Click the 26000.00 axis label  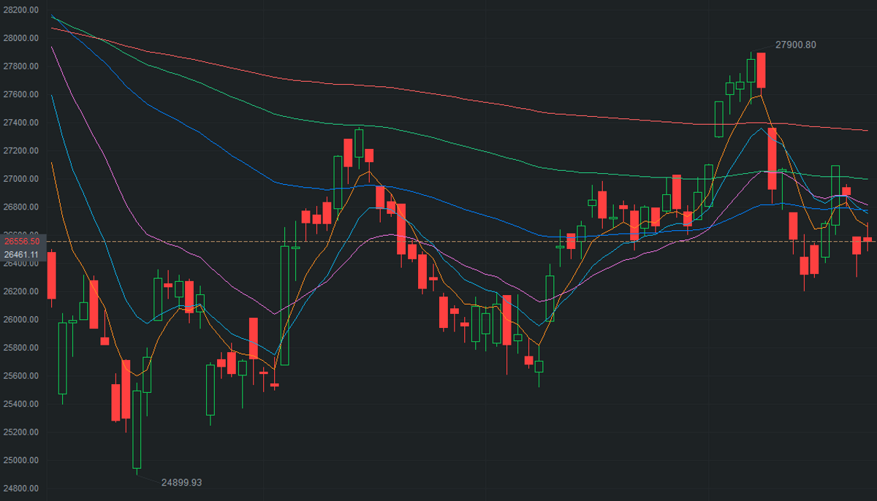point(20,320)
